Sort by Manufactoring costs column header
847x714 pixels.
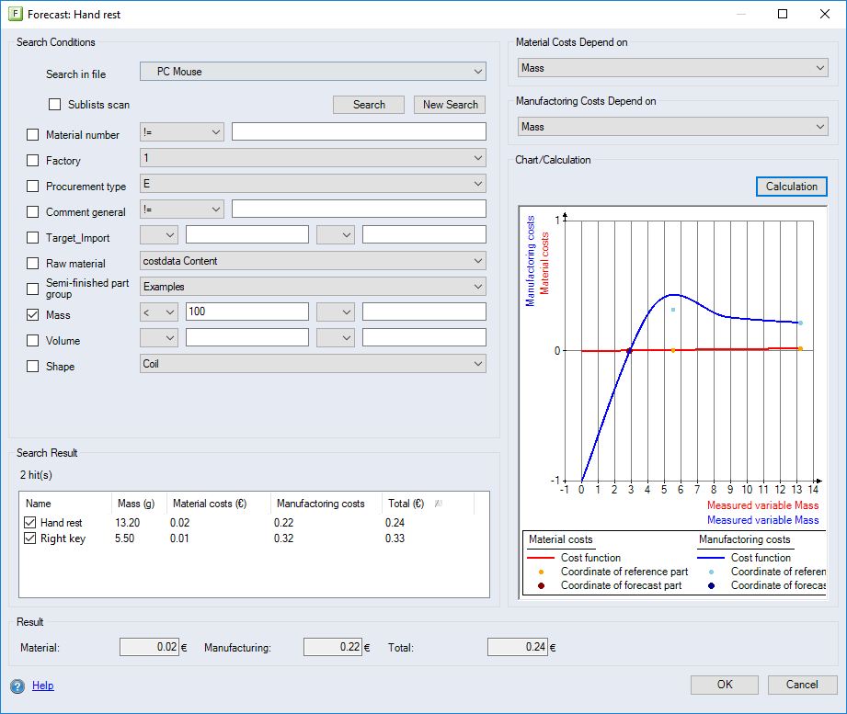[320, 504]
